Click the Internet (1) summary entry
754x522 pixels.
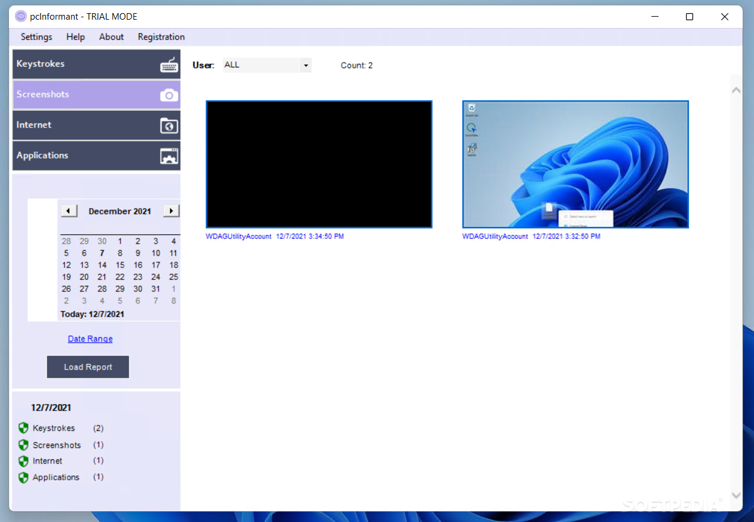pos(68,461)
